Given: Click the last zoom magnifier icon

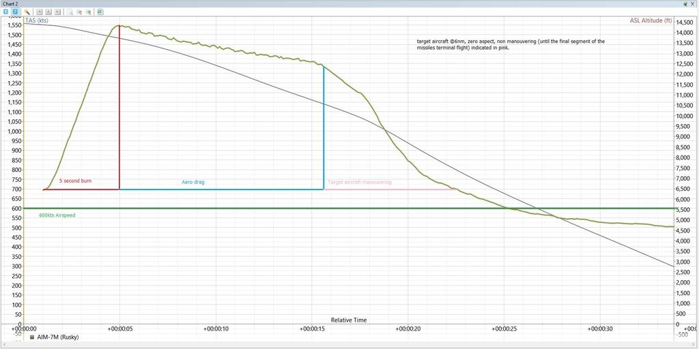Looking at the screenshot, I should coord(88,12).
